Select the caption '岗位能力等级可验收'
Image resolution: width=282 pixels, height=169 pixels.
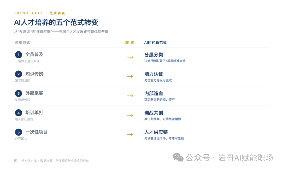point(158,80)
